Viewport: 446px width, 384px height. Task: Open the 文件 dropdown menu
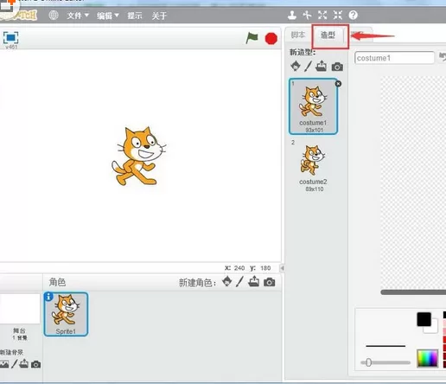pyautogui.click(x=78, y=16)
